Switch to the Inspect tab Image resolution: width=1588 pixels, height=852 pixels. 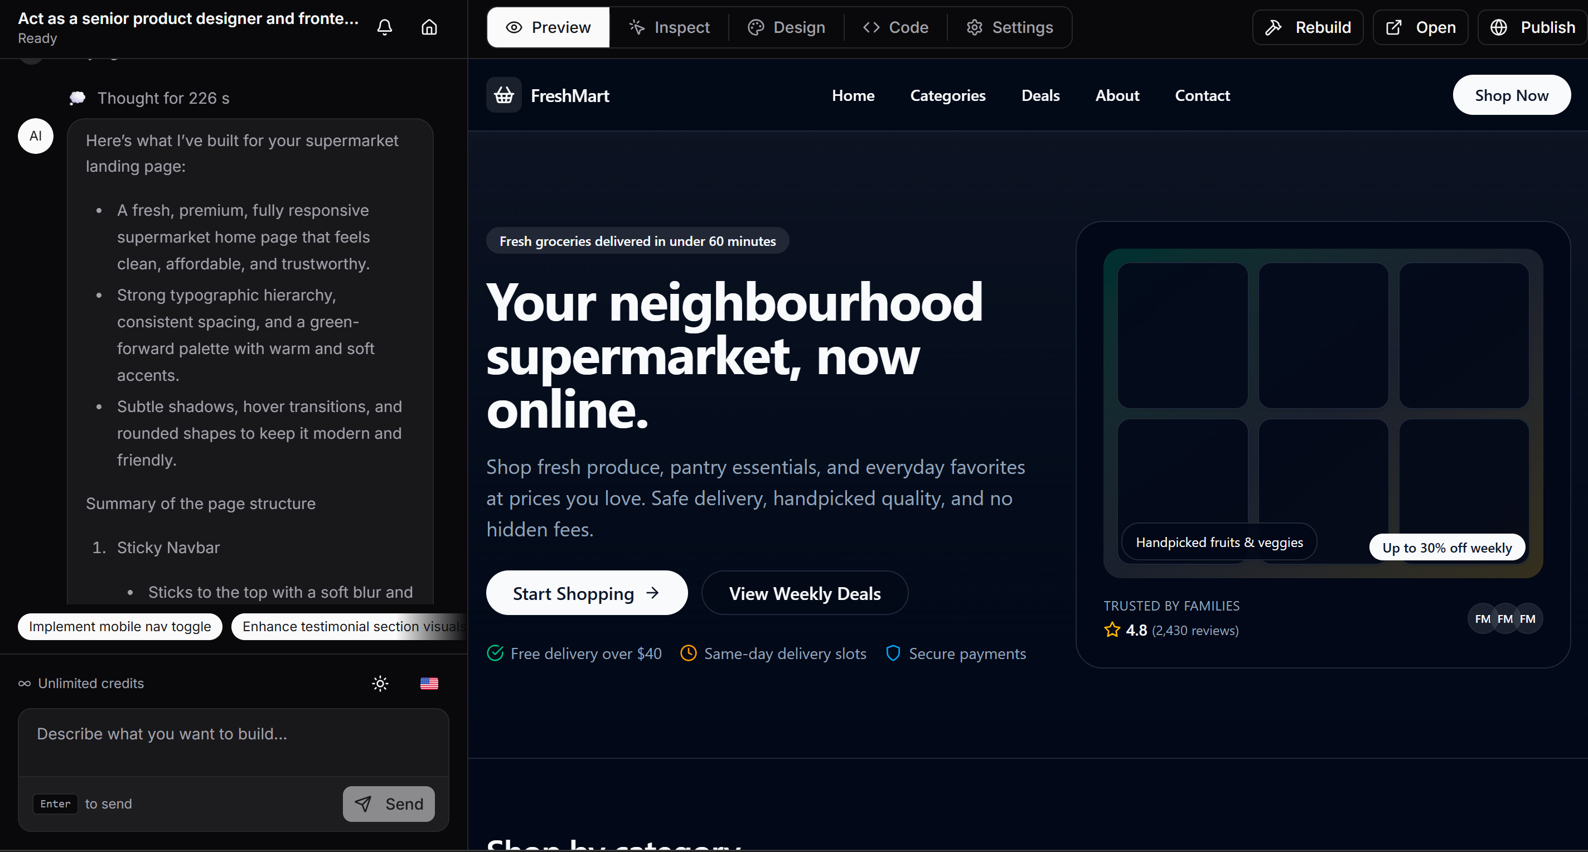pyautogui.click(x=669, y=27)
